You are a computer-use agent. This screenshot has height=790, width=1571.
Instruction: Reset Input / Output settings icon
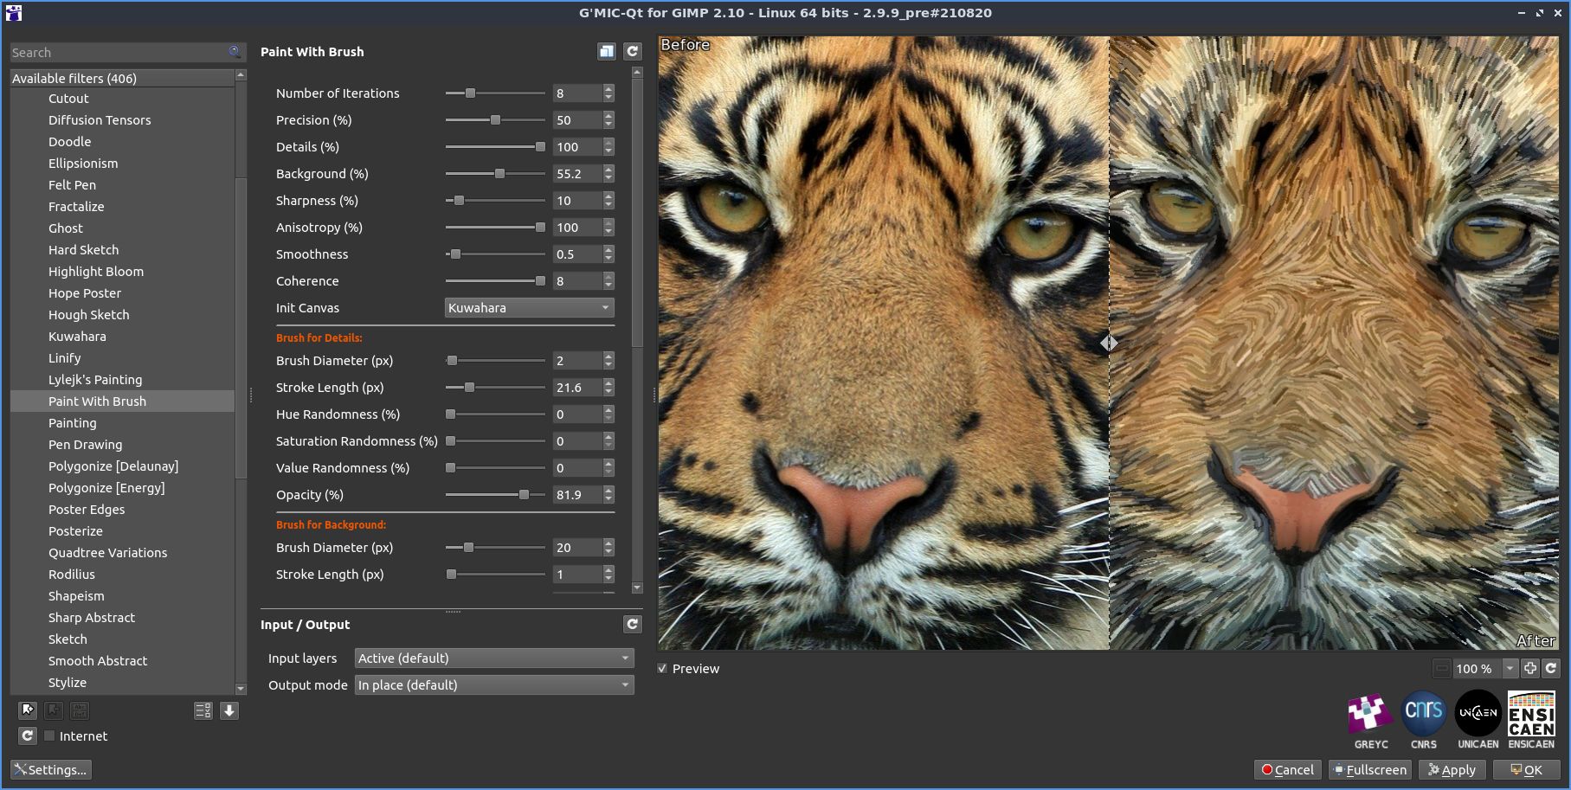pos(633,625)
